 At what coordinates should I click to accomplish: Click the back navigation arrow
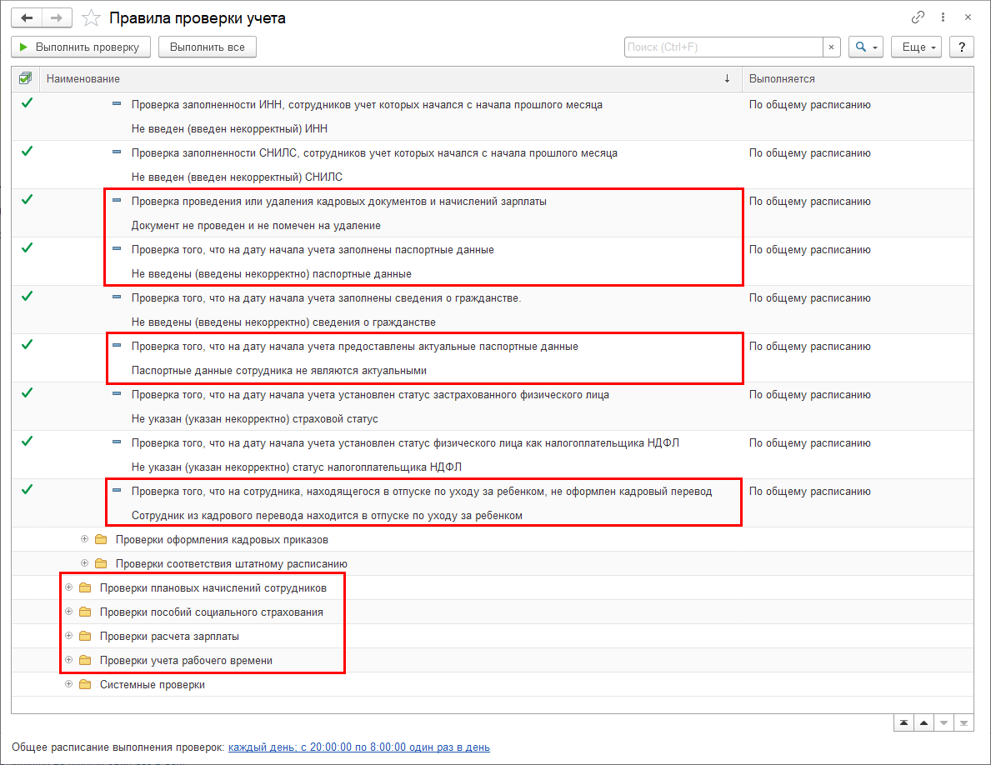point(27,17)
